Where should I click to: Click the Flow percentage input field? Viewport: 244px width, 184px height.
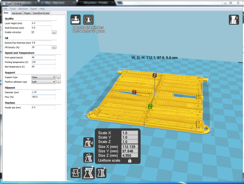(x=44, y=97)
